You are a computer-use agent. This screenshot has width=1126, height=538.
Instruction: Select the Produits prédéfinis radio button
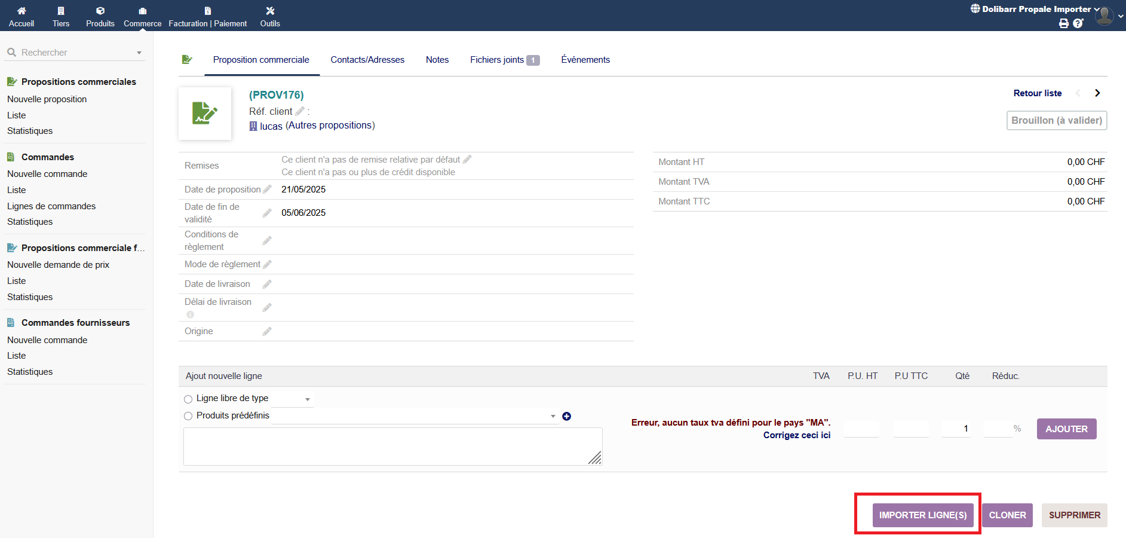pos(188,416)
